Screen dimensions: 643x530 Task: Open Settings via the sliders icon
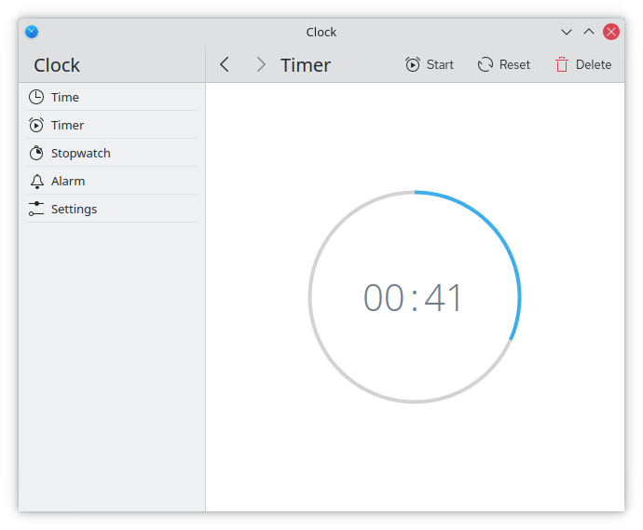pyautogui.click(x=36, y=209)
